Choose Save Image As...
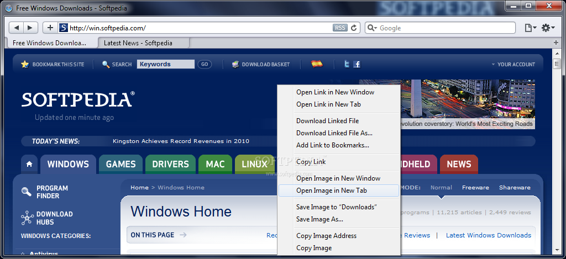Image resolution: width=566 pixels, height=259 pixels. (339, 219)
